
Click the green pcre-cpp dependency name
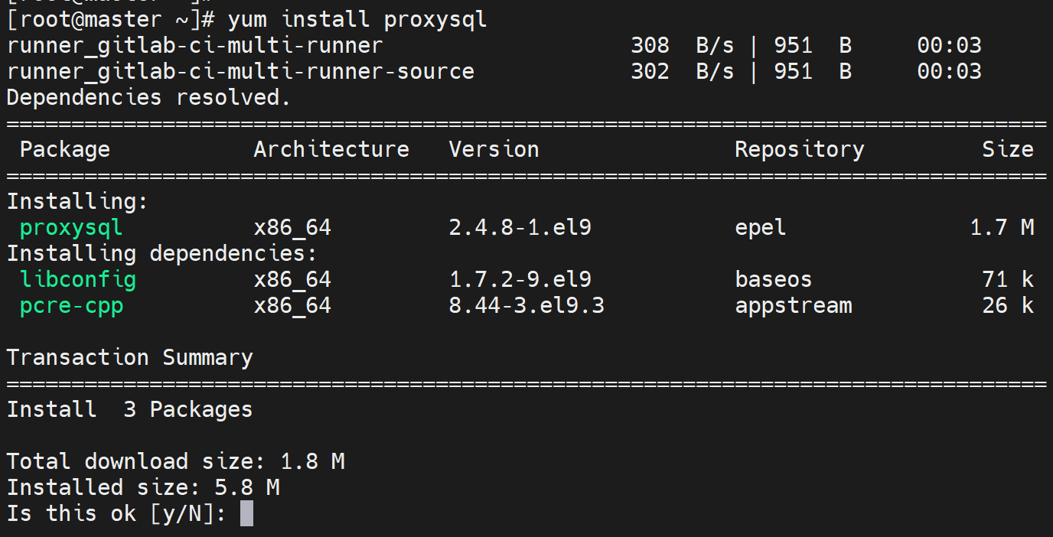point(71,306)
